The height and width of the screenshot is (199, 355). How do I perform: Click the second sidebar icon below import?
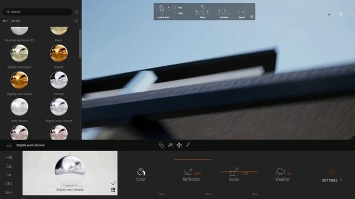(x=9, y=166)
